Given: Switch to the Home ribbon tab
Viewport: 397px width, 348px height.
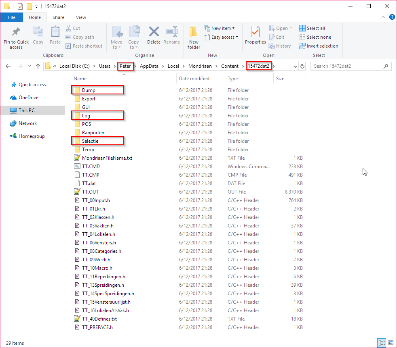Looking at the screenshot, I should [35, 17].
